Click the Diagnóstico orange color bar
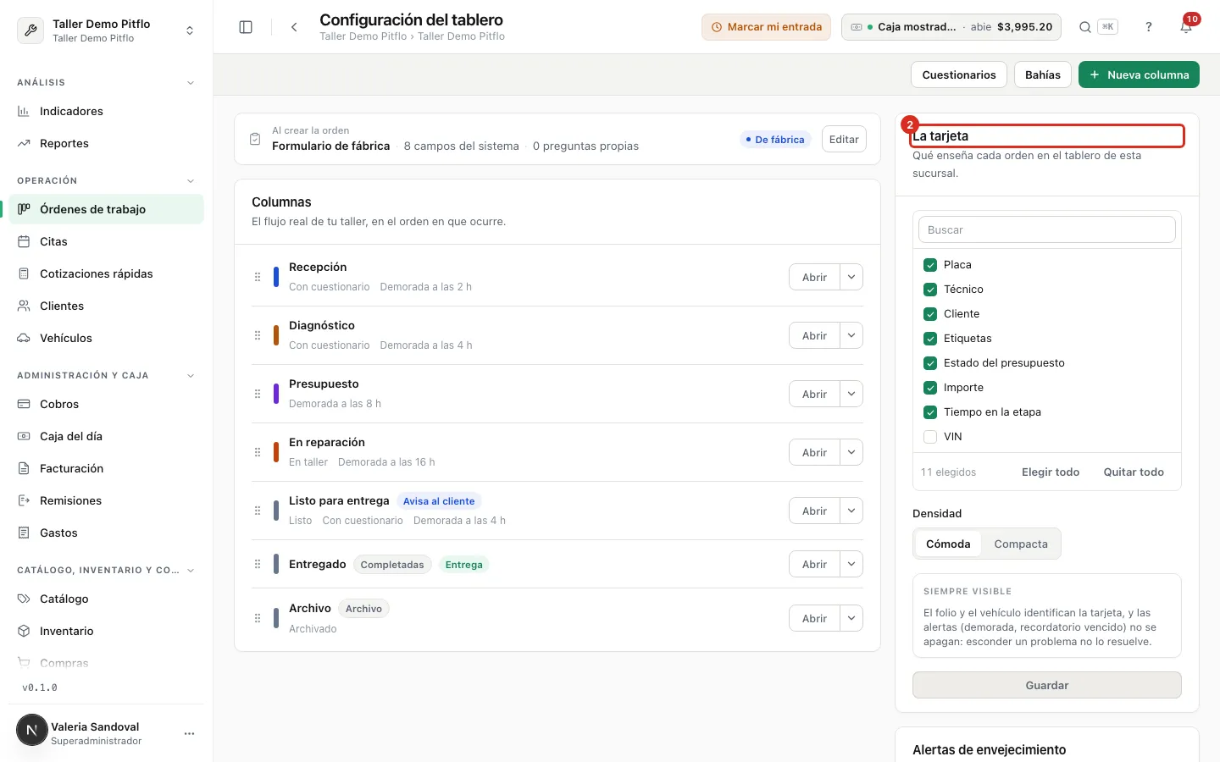Viewport: 1220px width, 762px height. pos(275,335)
